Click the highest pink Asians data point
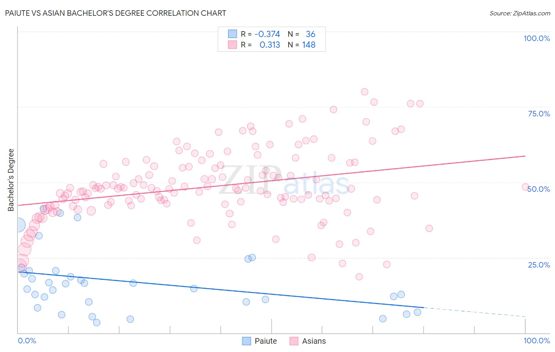Image resolution: width=555 pixels, height=352 pixels. (x=364, y=92)
